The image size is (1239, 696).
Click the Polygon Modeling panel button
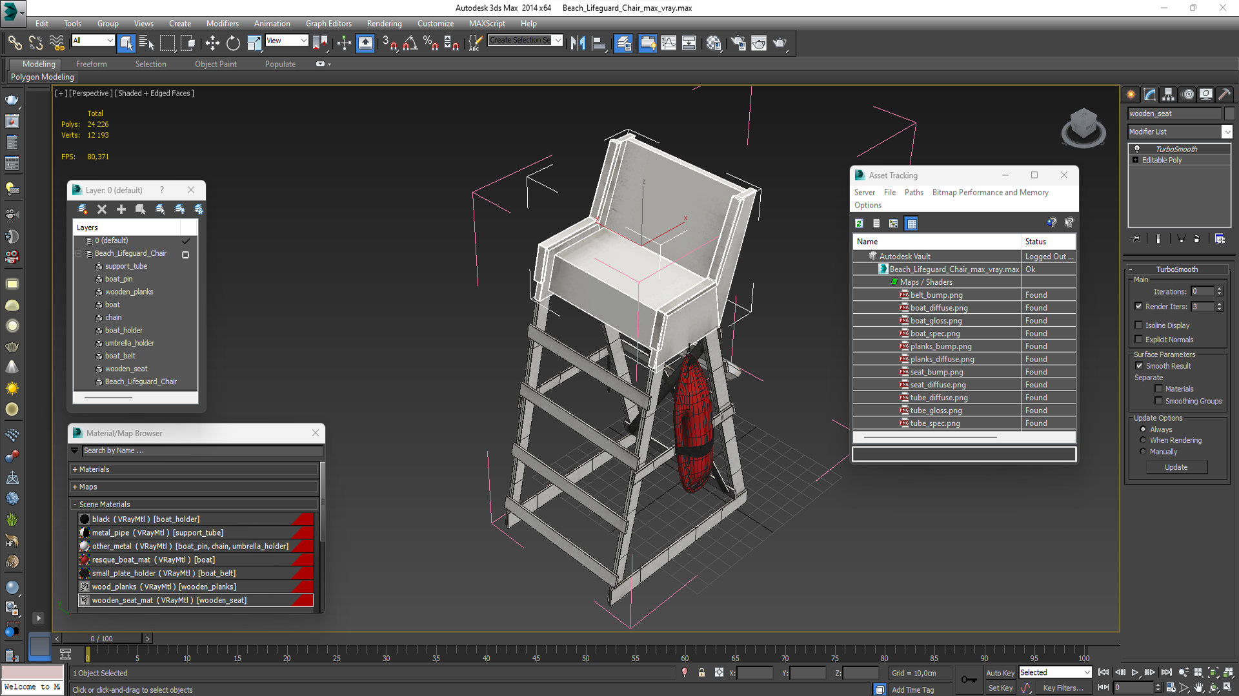pyautogui.click(x=43, y=77)
